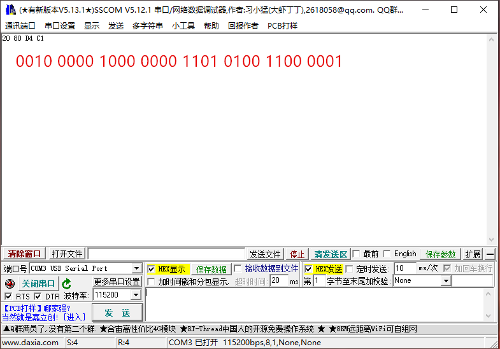Viewport: 500px width, 349px height.
Task: Click the send data text input area
Action: coord(318,304)
